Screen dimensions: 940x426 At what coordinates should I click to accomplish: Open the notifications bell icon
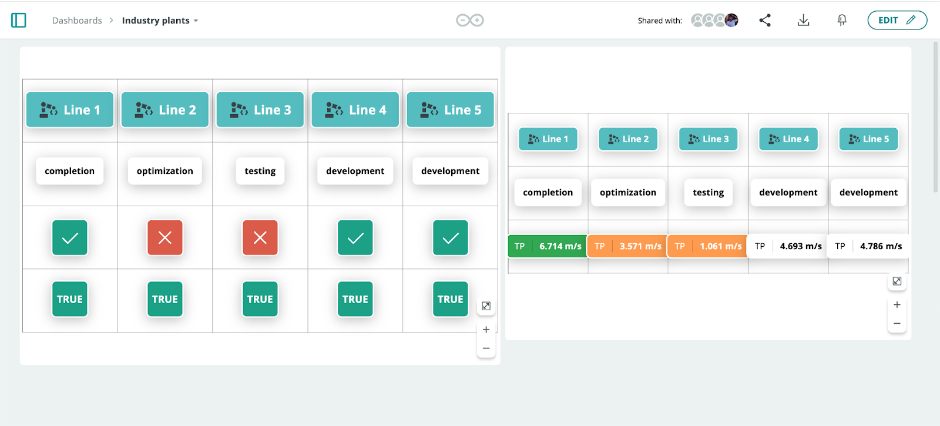(842, 21)
